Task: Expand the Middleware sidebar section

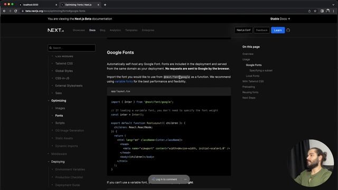Action: click(59, 154)
